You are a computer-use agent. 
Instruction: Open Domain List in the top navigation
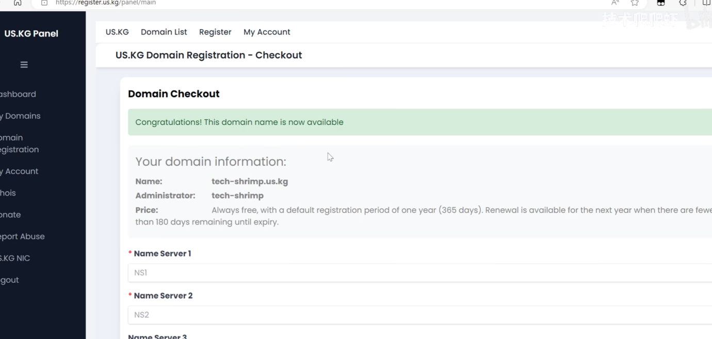[164, 32]
